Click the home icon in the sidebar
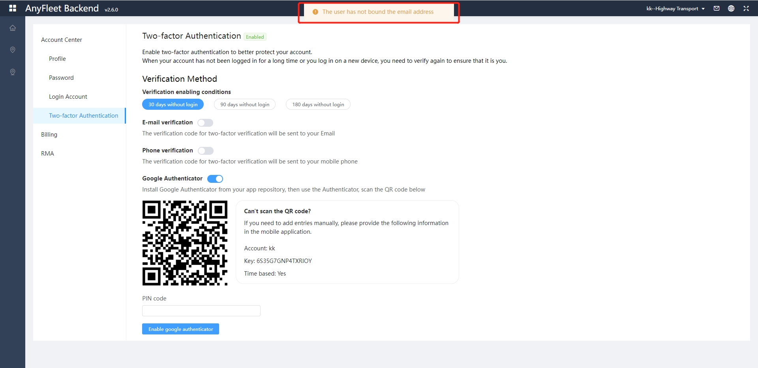Viewport: 758px width, 368px height. (x=13, y=28)
